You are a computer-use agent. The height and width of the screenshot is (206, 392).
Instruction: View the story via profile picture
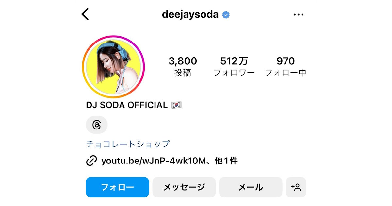(113, 67)
